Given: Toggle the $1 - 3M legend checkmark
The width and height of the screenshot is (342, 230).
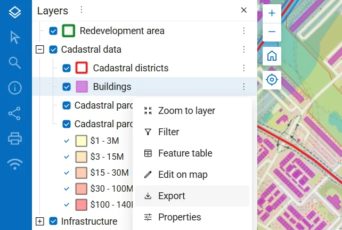Looking at the screenshot, I should point(67,141).
